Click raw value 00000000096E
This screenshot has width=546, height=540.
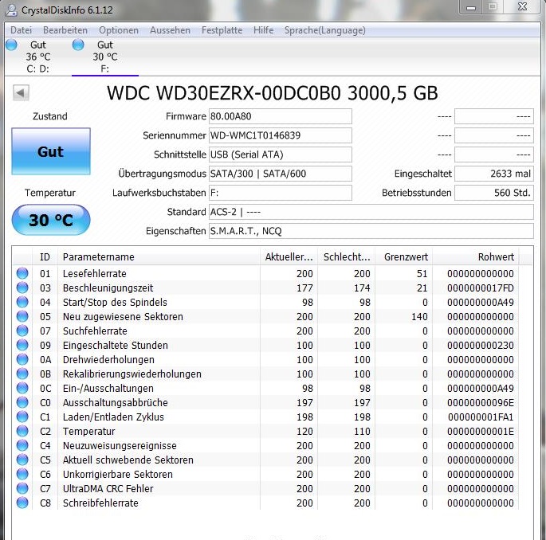click(x=481, y=403)
